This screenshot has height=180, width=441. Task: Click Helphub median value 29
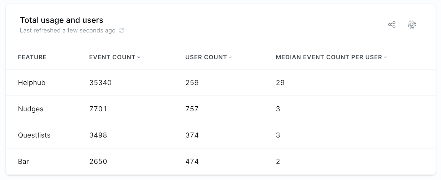280,83
